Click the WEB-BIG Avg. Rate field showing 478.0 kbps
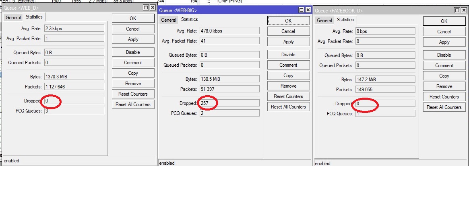Viewport: 469px width, 217px height. (230, 31)
